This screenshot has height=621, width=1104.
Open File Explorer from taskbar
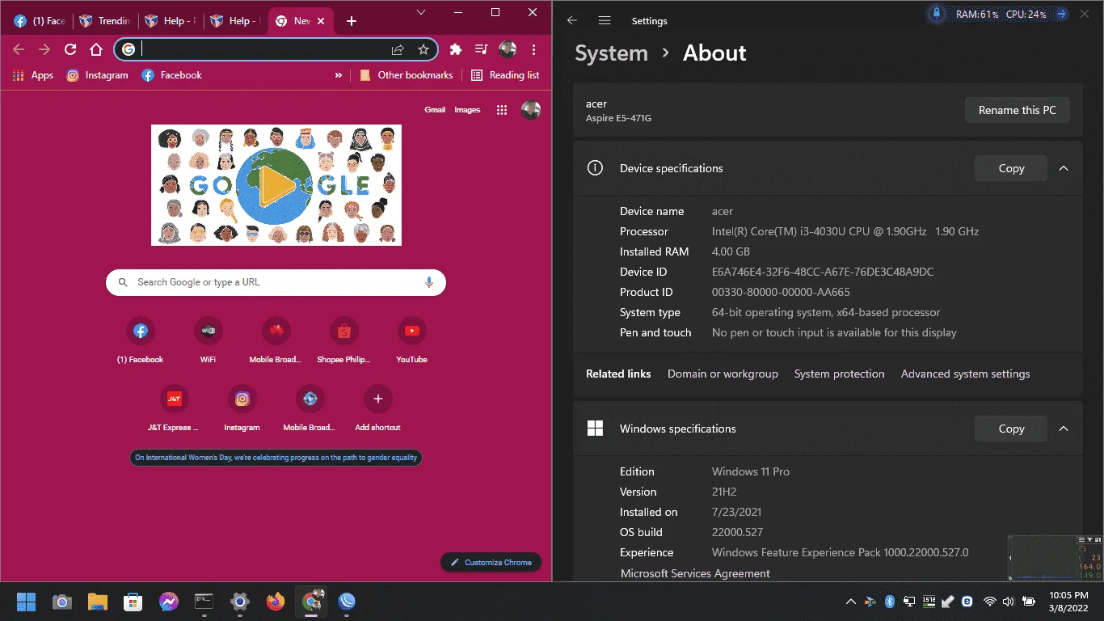click(x=98, y=601)
